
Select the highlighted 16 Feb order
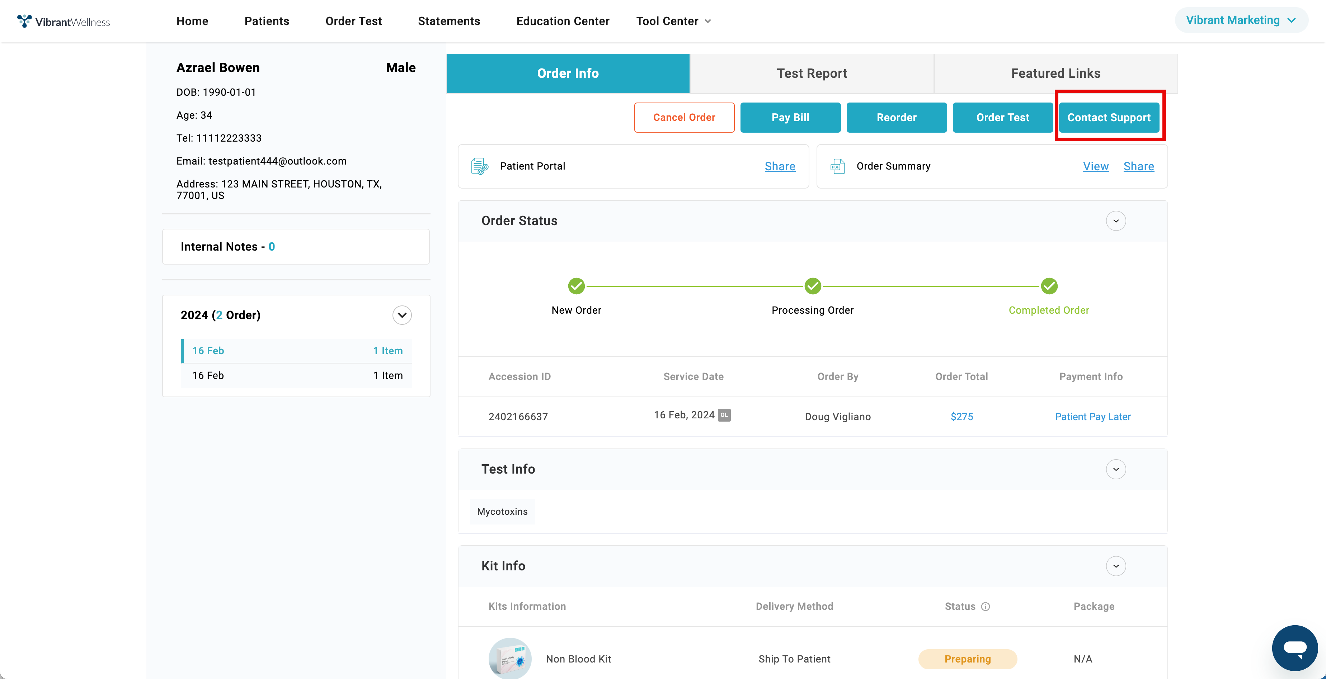pyautogui.click(x=296, y=351)
